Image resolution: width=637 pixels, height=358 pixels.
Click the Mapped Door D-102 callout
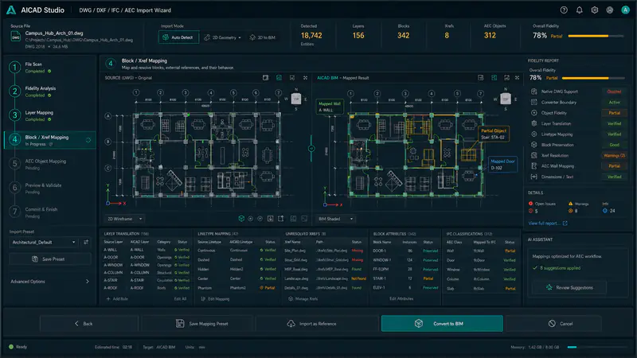pyautogui.click(x=502, y=165)
